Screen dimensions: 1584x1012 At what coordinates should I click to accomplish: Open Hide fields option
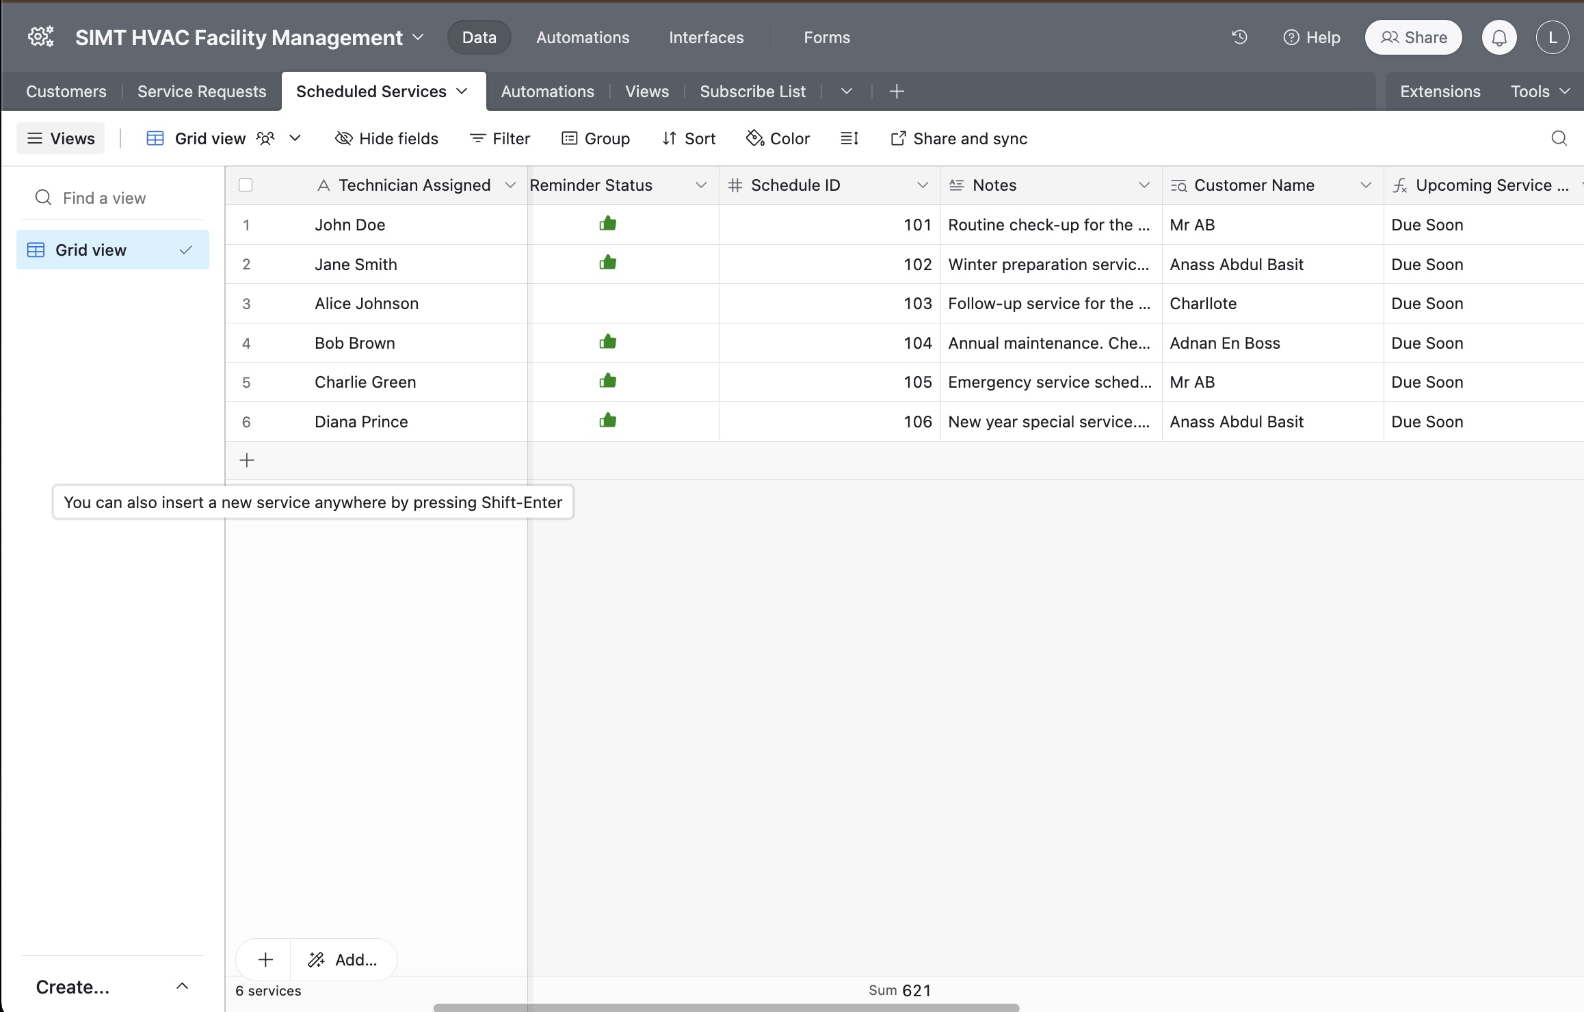click(x=386, y=139)
